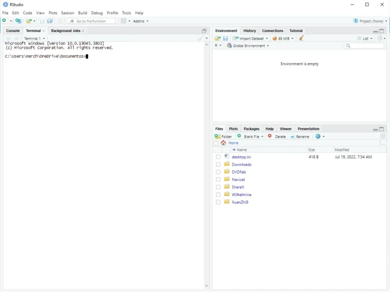Tick the ShareX folder checkbox
Image resolution: width=390 pixels, height=292 pixels.
[x=218, y=187]
